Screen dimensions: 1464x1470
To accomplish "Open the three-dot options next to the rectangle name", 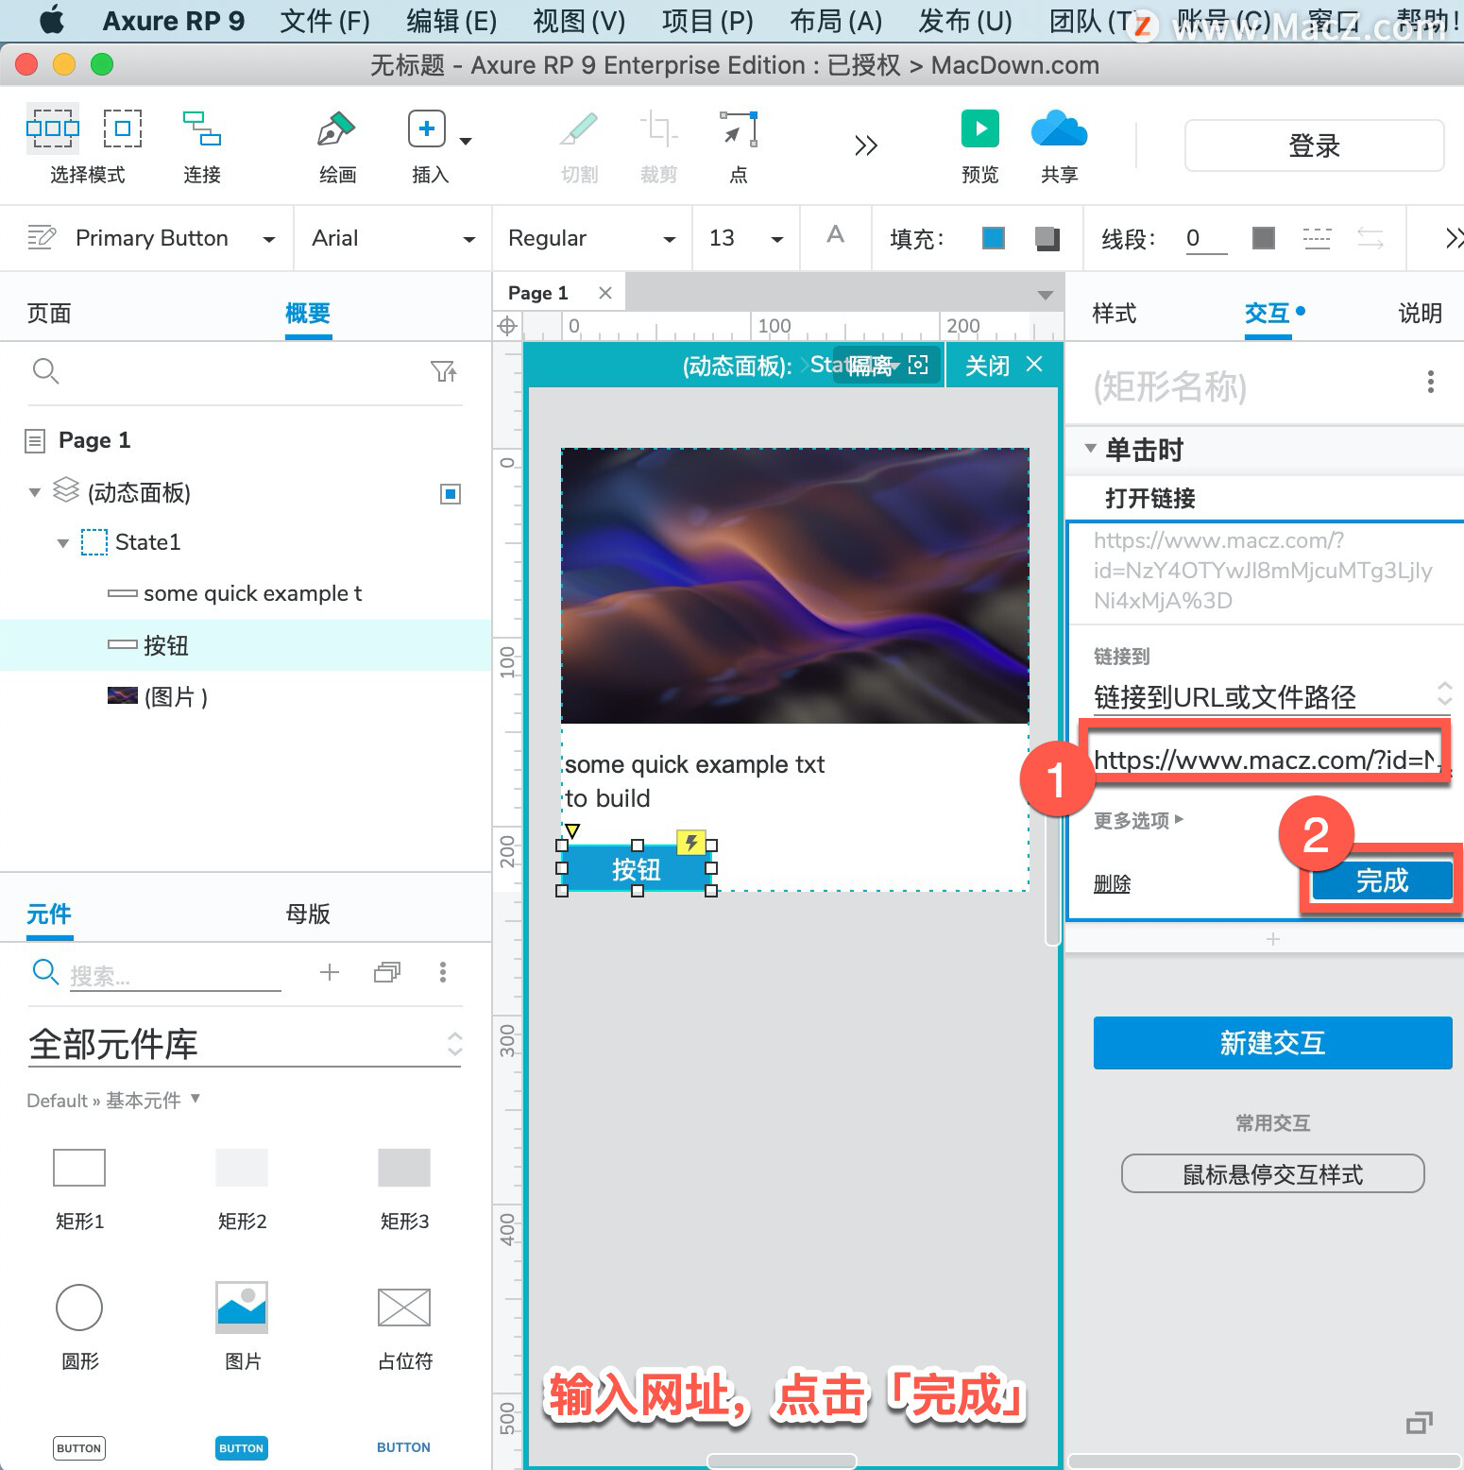I will pyautogui.click(x=1431, y=382).
